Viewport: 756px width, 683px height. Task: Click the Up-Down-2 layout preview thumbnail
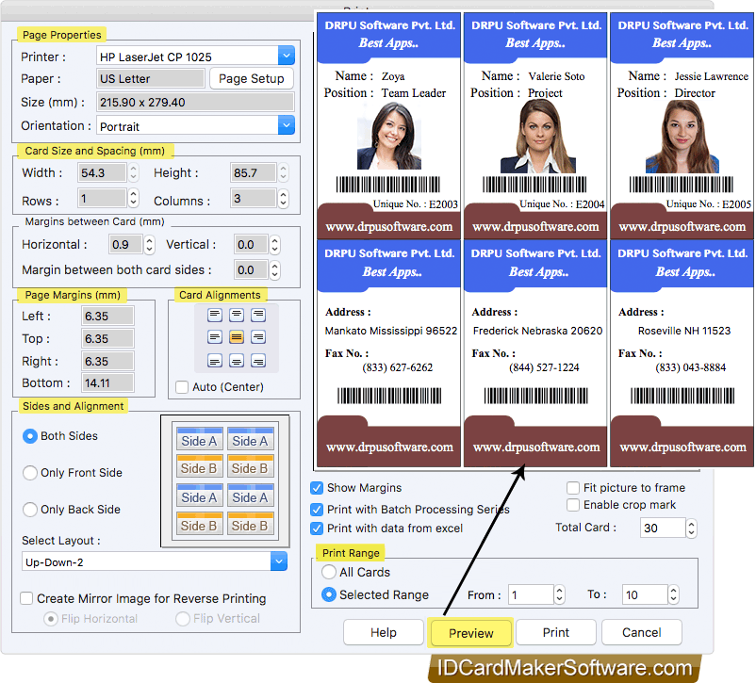pos(225,481)
